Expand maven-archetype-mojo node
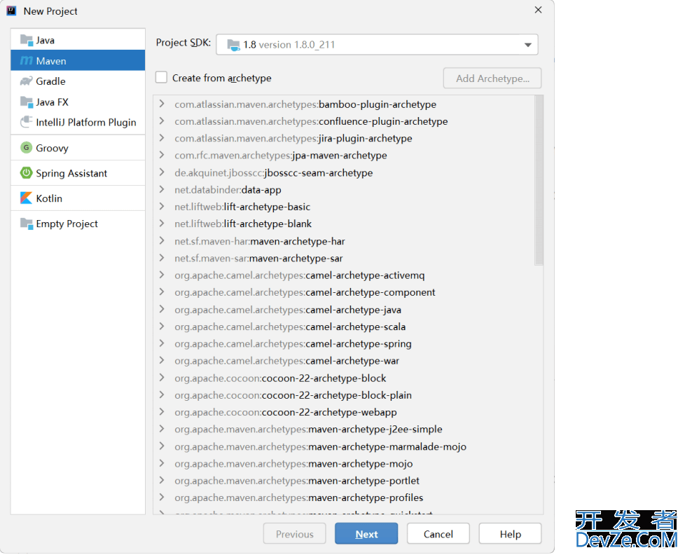This screenshot has height=555, width=685. click(x=162, y=463)
